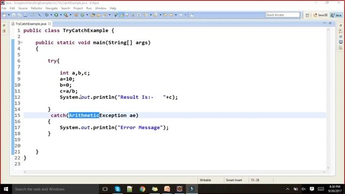Open the File menu
345x194 pixels.
(4, 8)
